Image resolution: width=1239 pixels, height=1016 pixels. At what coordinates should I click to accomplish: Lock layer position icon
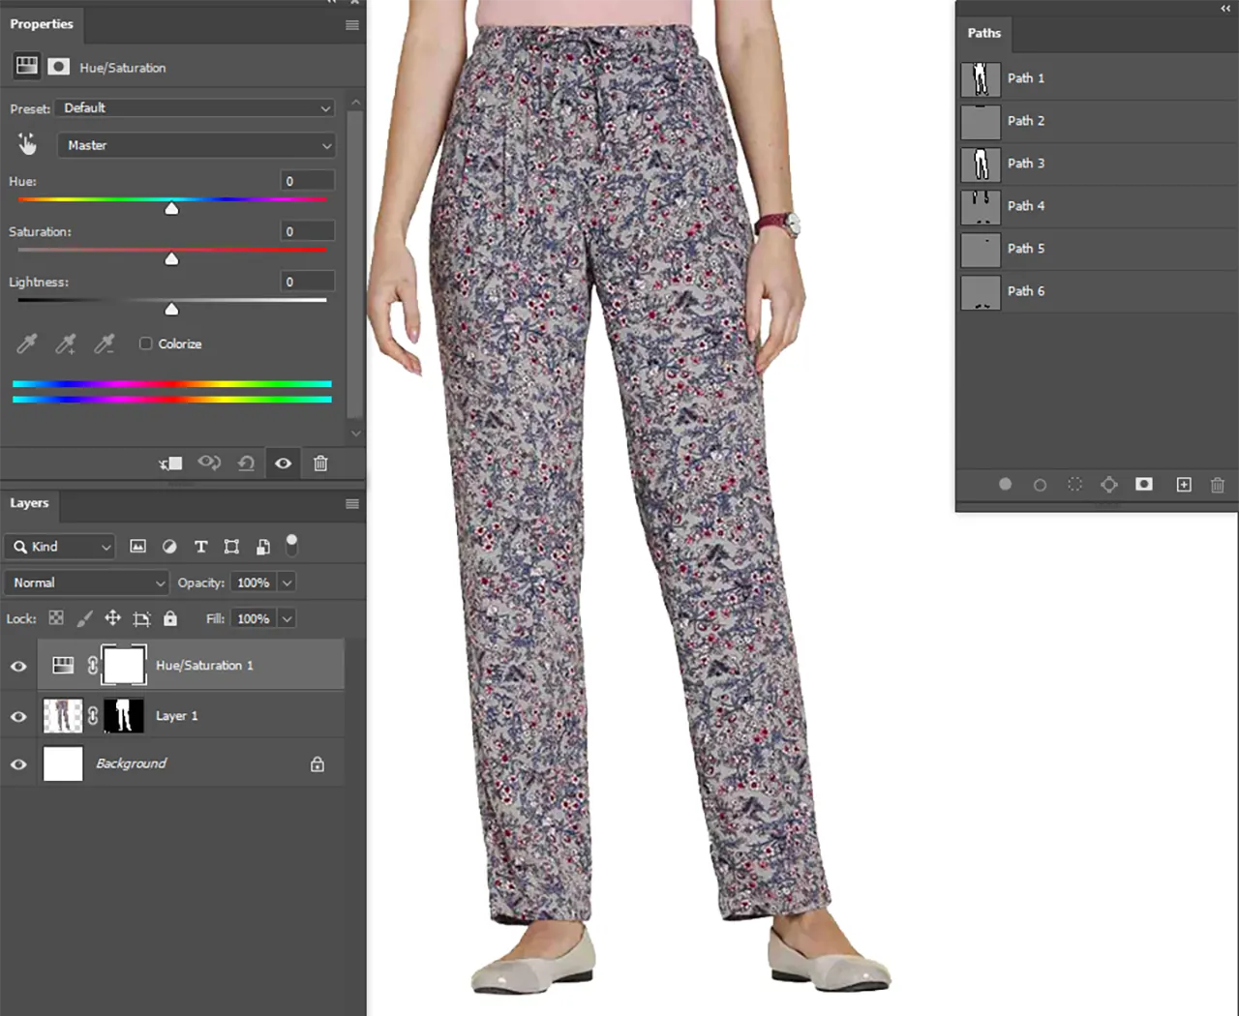112,618
